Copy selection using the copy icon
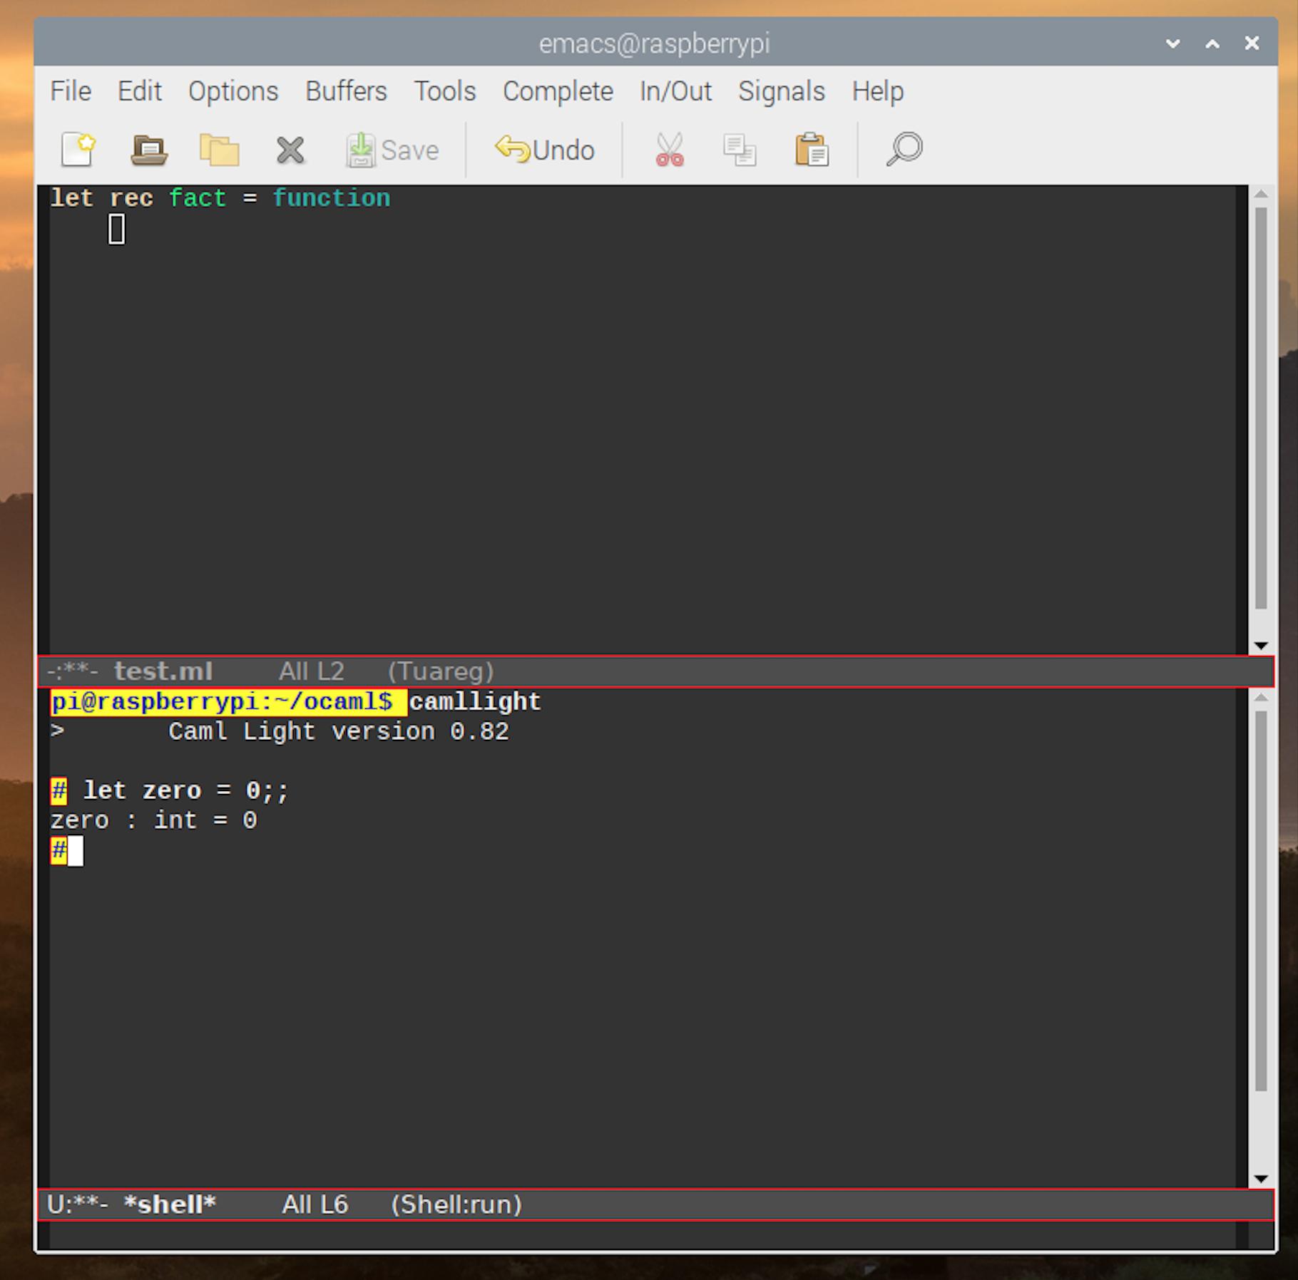This screenshot has width=1298, height=1280. tap(740, 150)
